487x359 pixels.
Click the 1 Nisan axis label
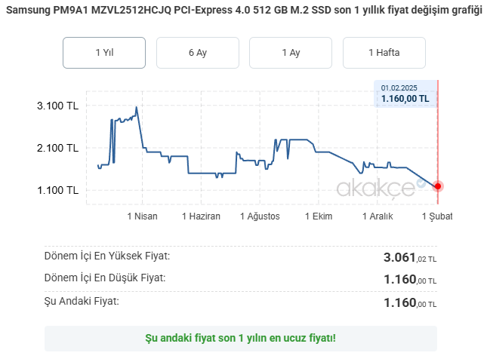(x=142, y=216)
